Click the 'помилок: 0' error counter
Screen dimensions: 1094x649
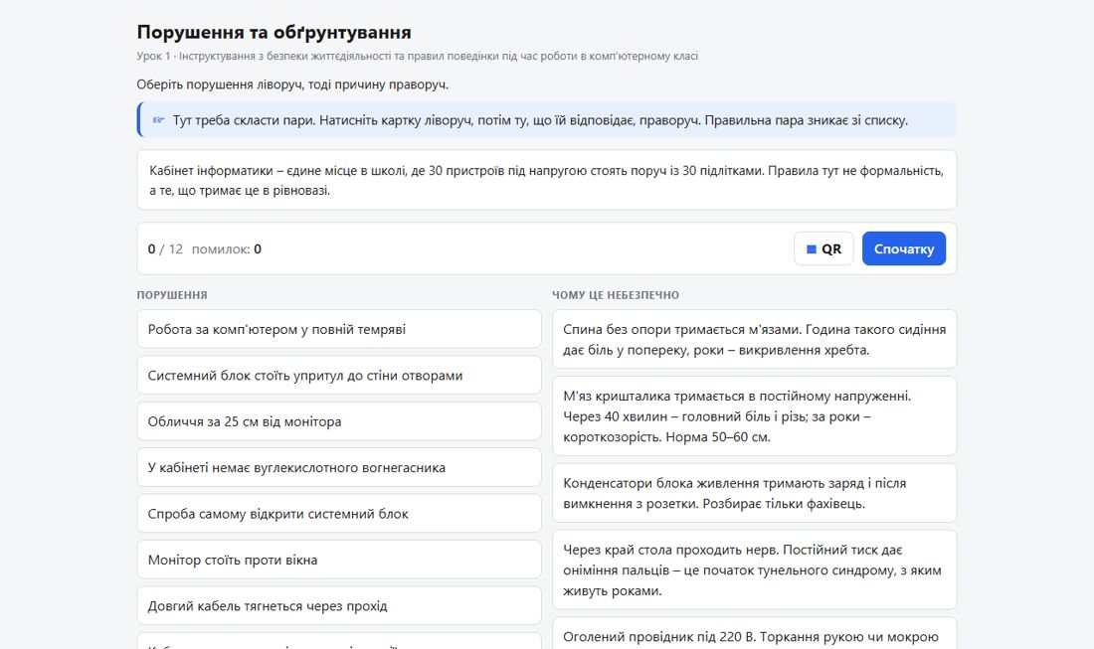(227, 248)
